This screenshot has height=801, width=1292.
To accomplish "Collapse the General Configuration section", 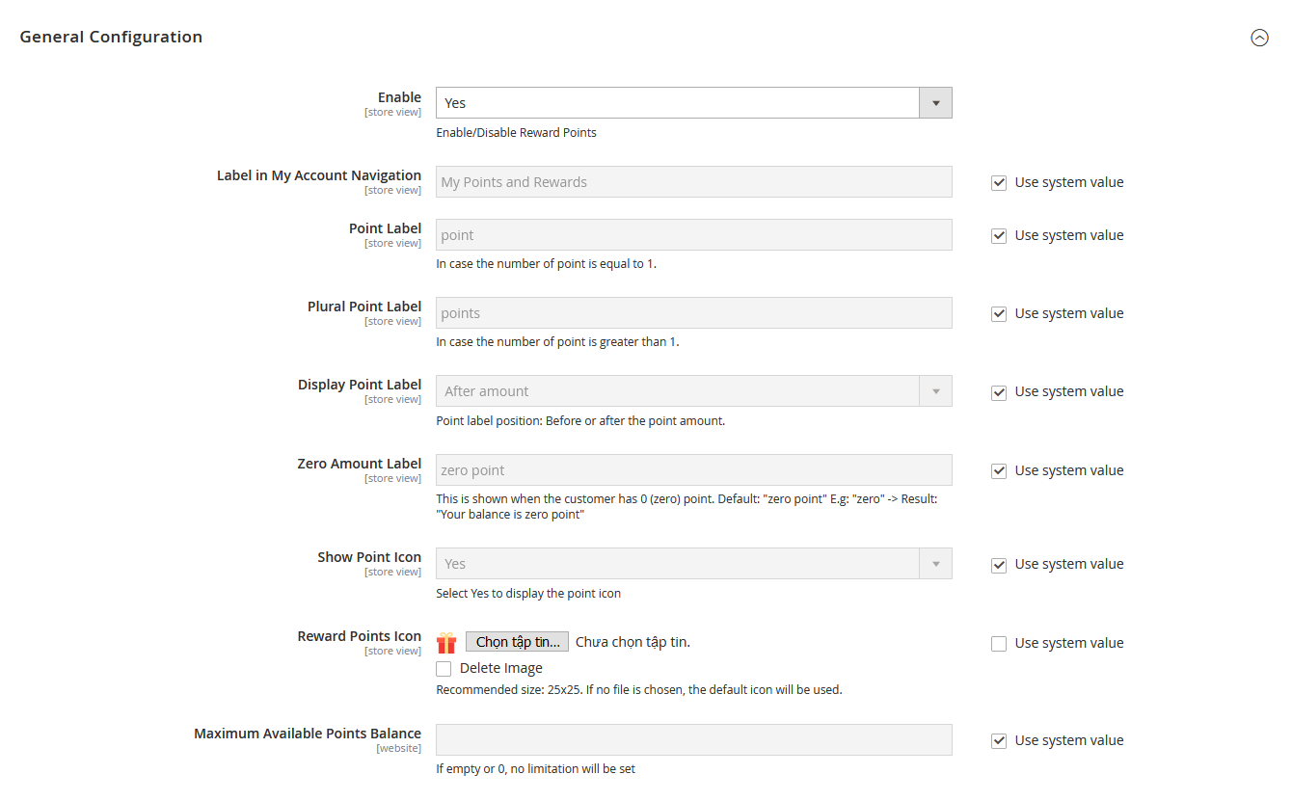I will [x=1259, y=38].
